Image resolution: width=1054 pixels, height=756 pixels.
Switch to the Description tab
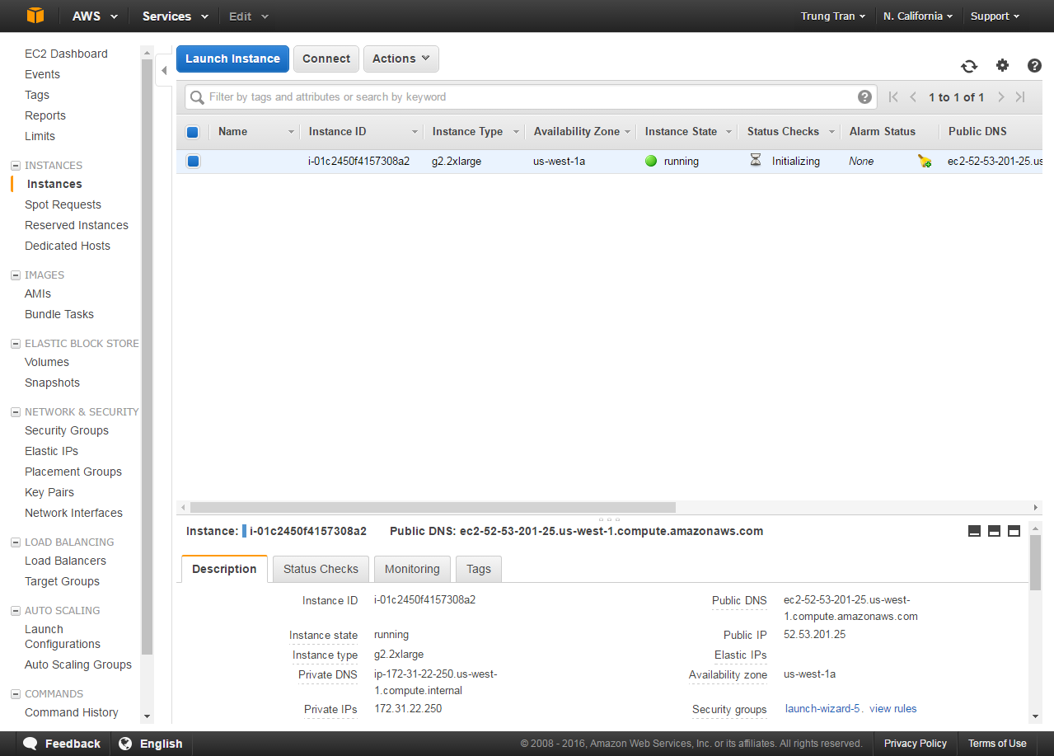224,569
